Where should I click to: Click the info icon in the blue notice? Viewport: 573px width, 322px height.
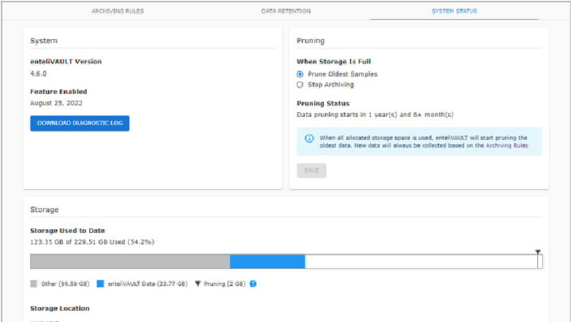click(309, 138)
